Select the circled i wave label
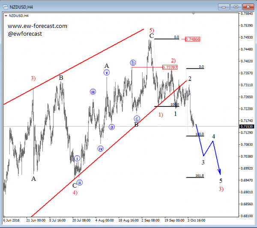Screen dimensions: 257x228 [x=77, y=158]
